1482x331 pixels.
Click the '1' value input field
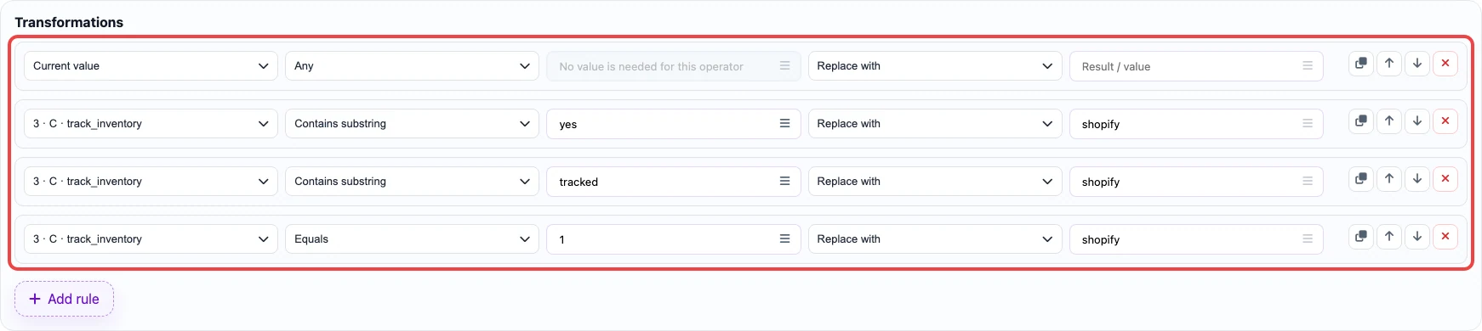(x=673, y=239)
